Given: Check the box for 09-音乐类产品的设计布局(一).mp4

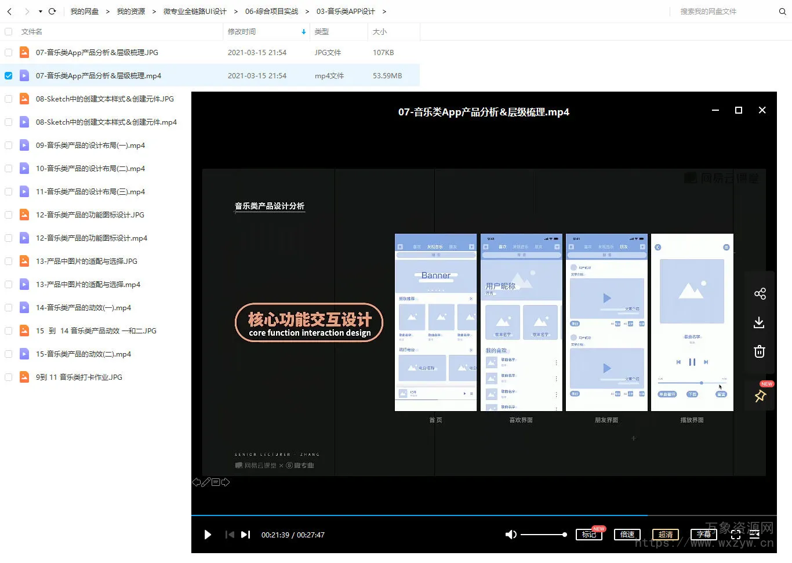Looking at the screenshot, I should (9, 146).
